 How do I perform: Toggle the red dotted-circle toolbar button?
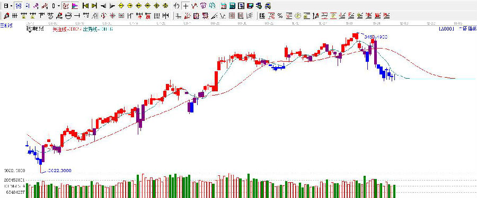(65, 5)
